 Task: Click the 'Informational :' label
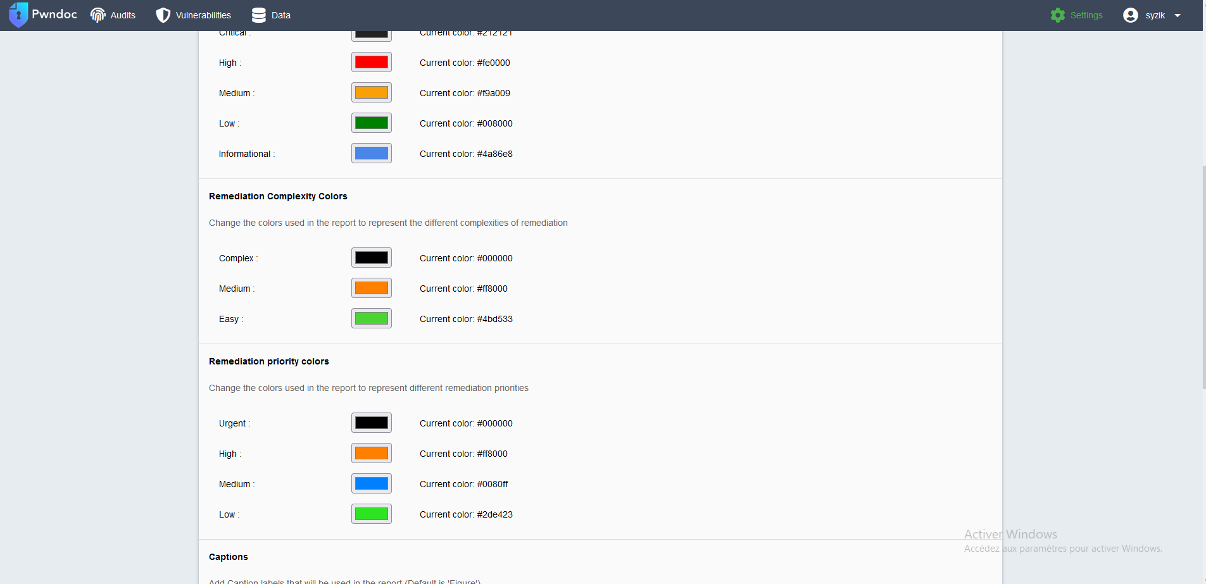click(247, 154)
